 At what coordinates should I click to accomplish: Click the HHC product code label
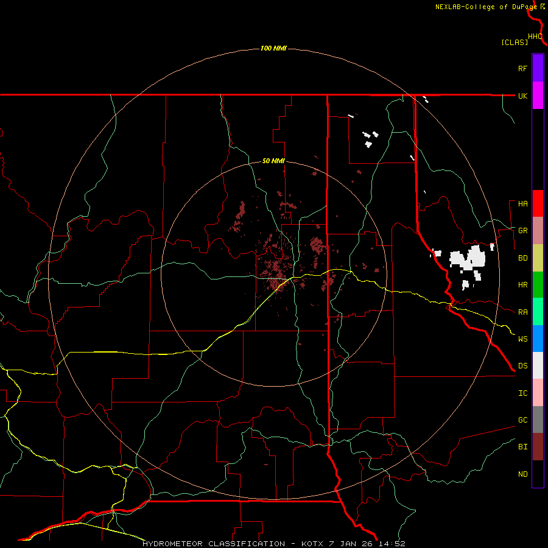tap(535, 37)
